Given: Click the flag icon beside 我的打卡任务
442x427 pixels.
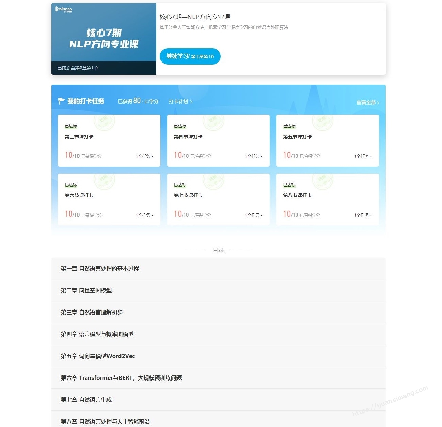Looking at the screenshot, I should pyautogui.click(x=61, y=101).
